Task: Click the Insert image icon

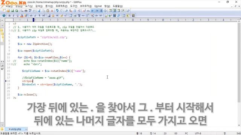Action: pos(49,15)
